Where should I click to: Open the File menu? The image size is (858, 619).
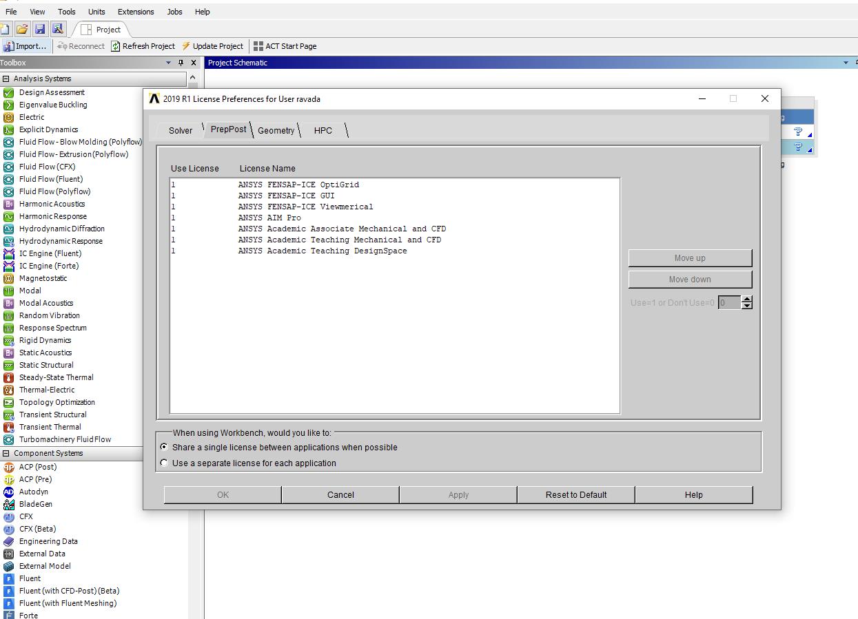[x=11, y=12]
